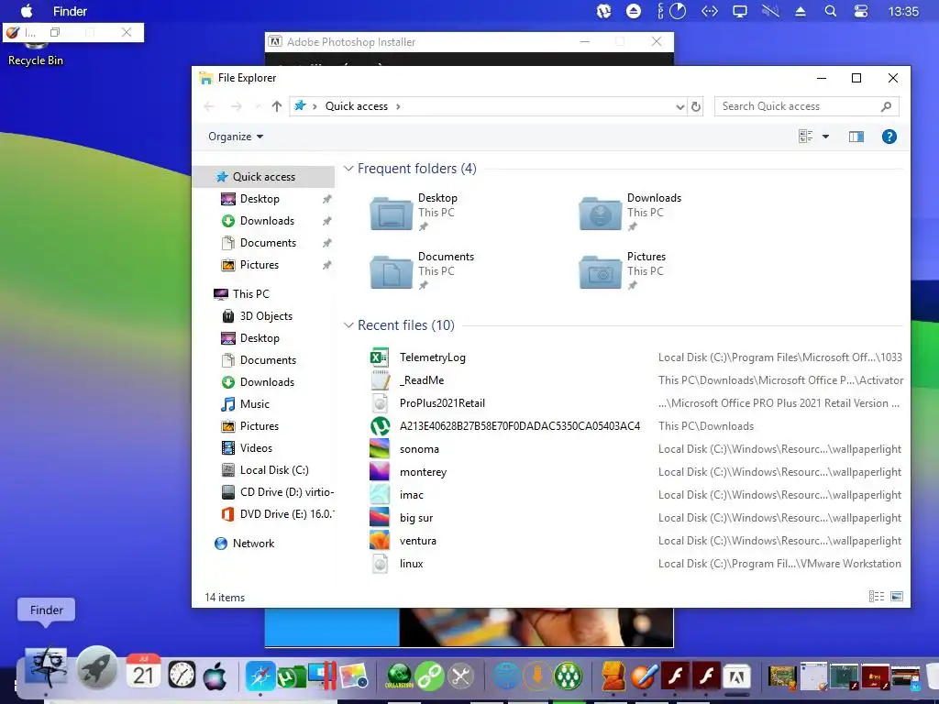Select the imac wallpaper file
This screenshot has width=939, height=704.
coord(635,495)
